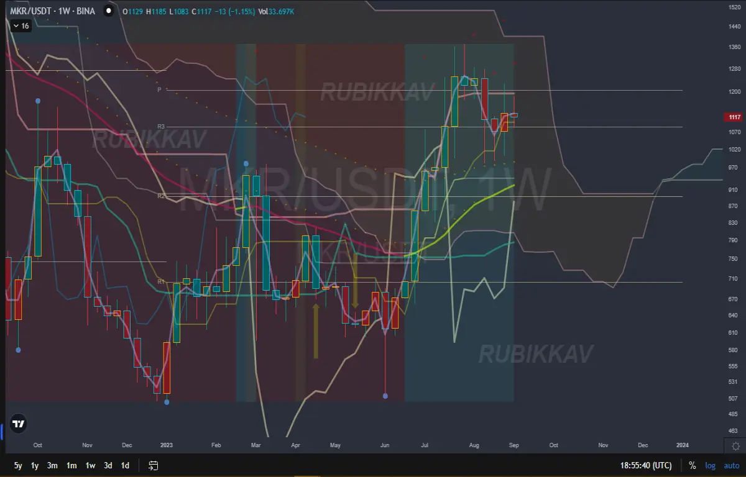Click the high value H1185
This screenshot has width=746, height=477.
pyautogui.click(x=157, y=11)
